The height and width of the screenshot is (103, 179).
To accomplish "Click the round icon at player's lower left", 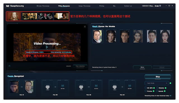I will (x=10, y=66).
